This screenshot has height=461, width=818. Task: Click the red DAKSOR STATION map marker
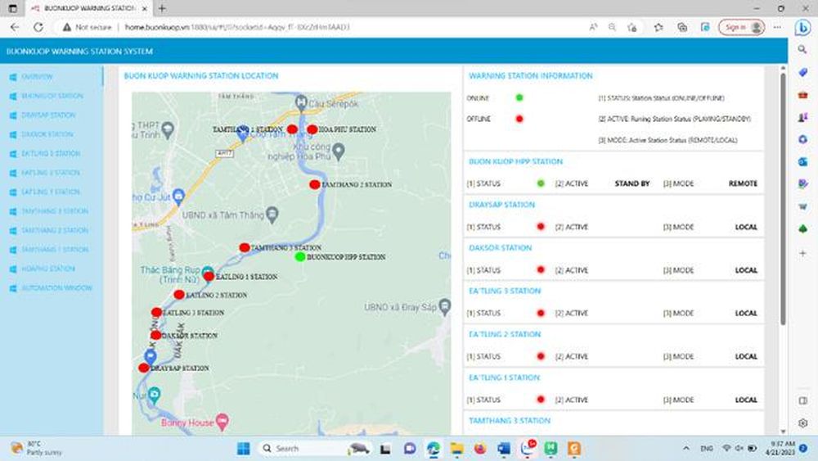click(x=155, y=335)
